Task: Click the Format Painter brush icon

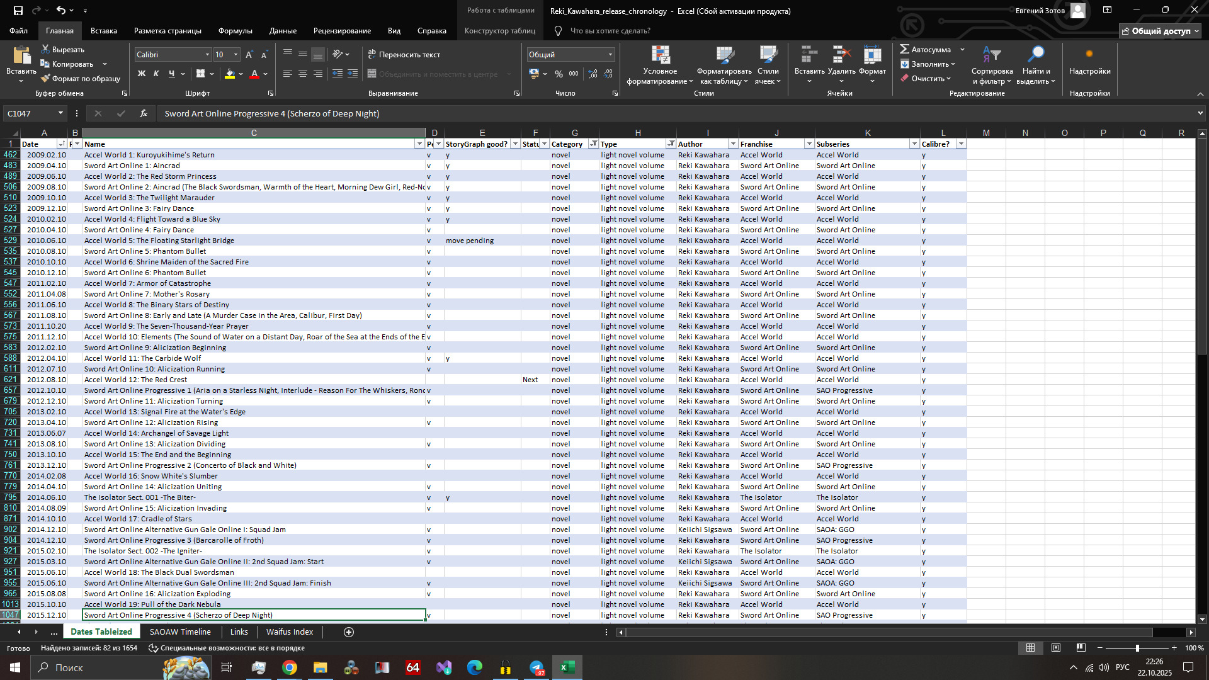Action: coord(45,79)
